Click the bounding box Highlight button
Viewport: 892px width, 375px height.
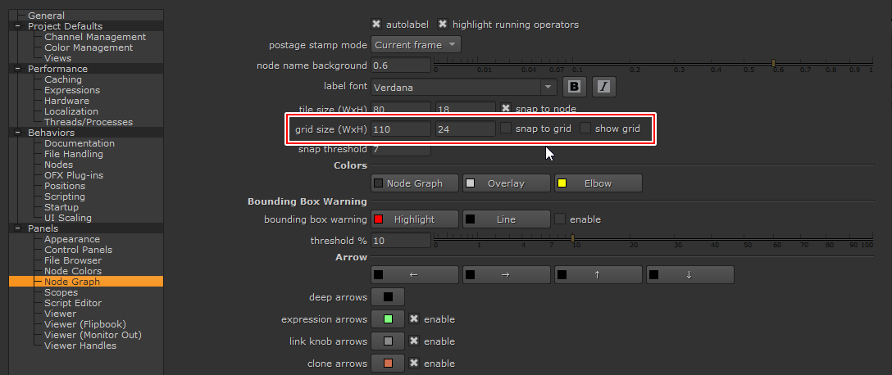[x=415, y=219]
